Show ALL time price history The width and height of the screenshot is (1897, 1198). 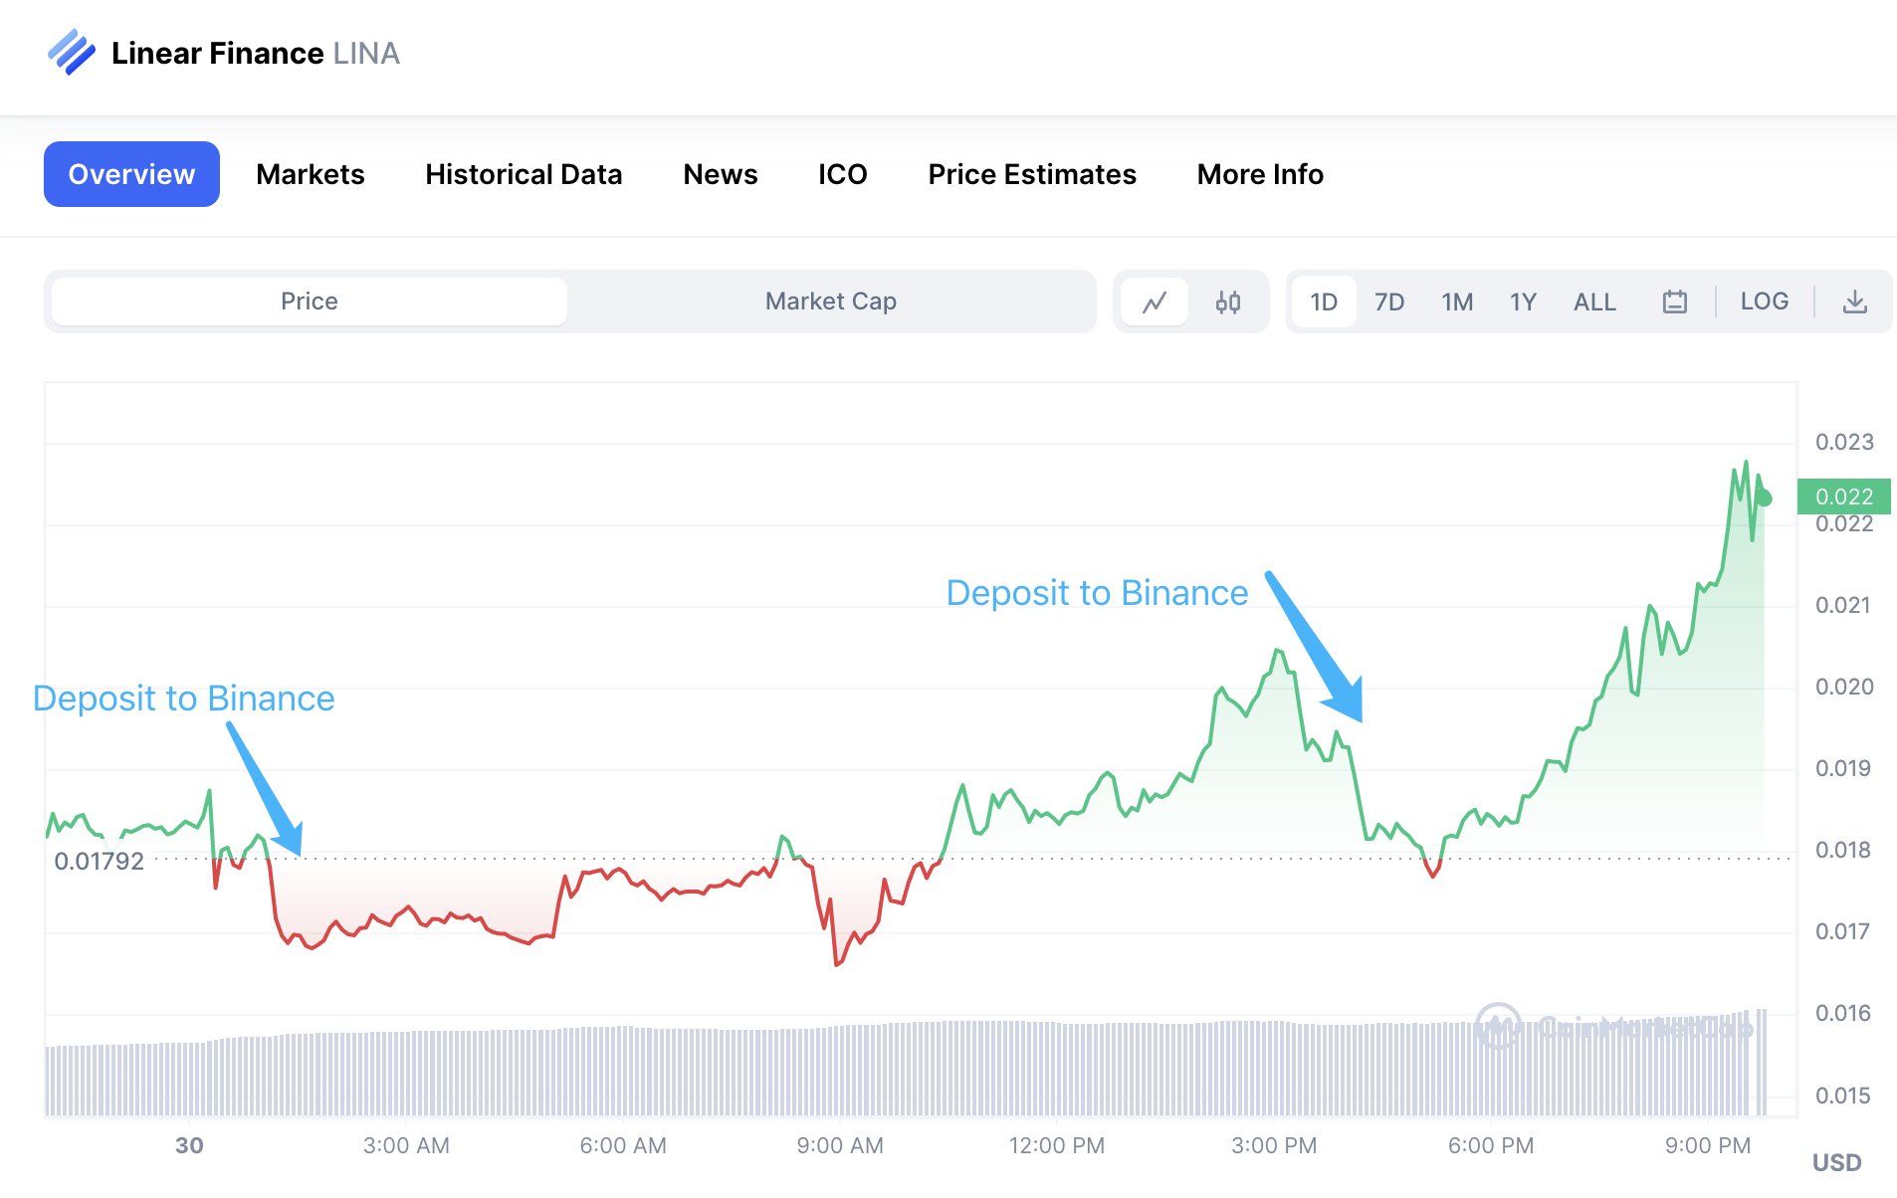click(x=1593, y=301)
